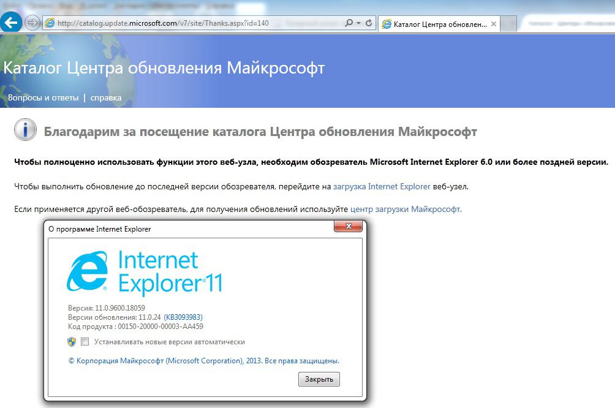
Task: Open a new blank tab button
Action: pyautogui.click(x=508, y=24)
